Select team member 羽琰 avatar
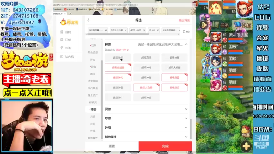Viewport: 274px width, 154px height. [216, 61]
